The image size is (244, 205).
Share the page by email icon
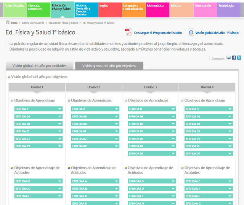point(228,58)
